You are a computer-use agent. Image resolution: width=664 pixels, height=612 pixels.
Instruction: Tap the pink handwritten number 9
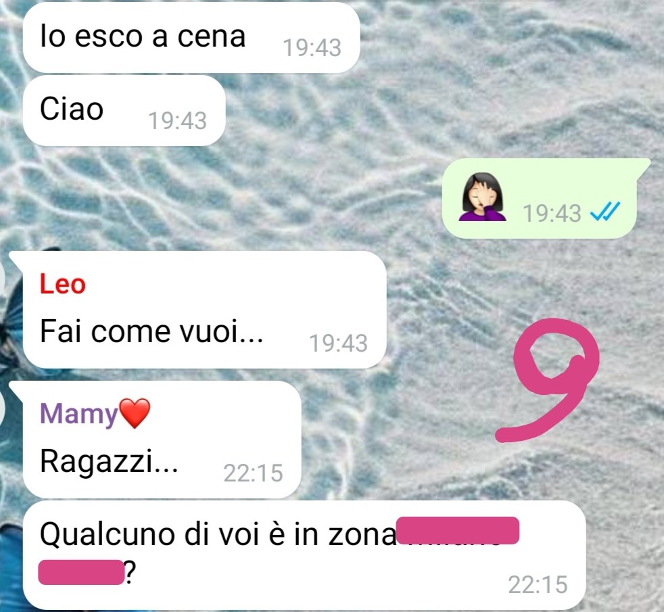[548, 380]
